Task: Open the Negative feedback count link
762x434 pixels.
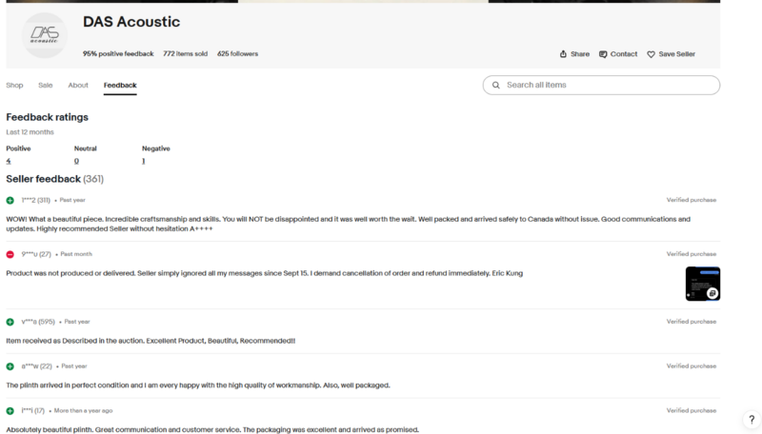Action: (x=144, y=161)
